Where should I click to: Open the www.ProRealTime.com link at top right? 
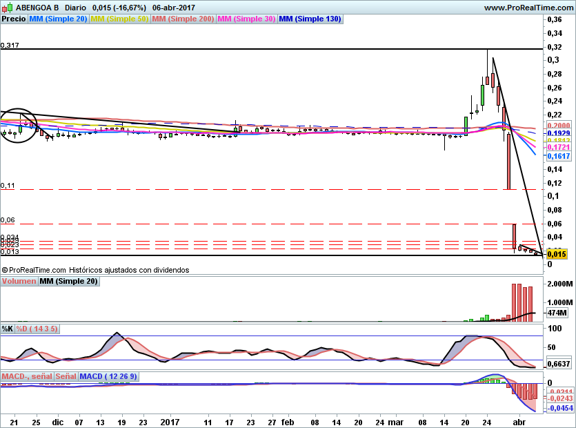pyautogui.click(x=528, y=8)
